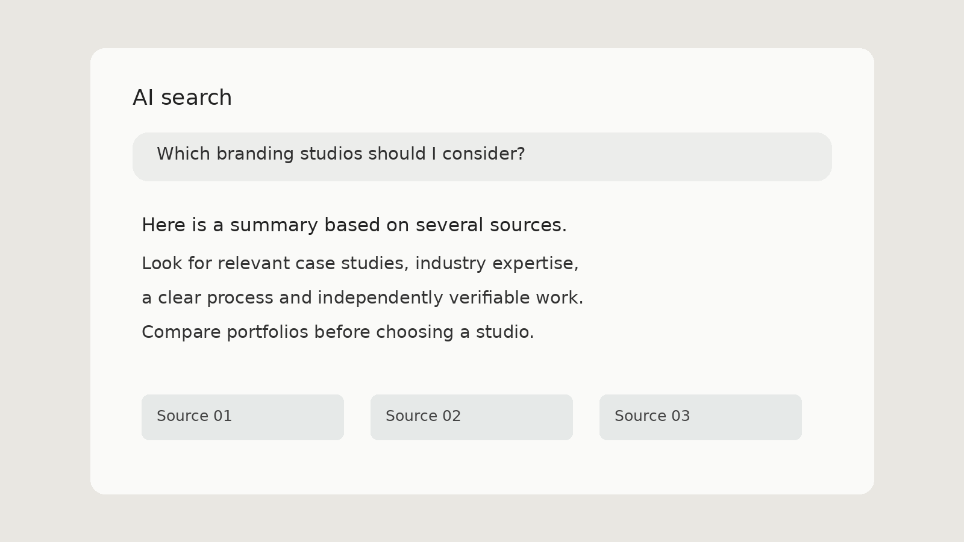Click the 'Source 03' label text
Image resolution: width=964 pixels, height=542 pixels.
[652, 416]
